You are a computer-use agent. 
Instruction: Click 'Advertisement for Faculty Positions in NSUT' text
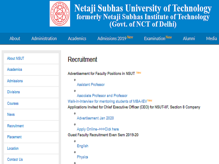(101, 73)
